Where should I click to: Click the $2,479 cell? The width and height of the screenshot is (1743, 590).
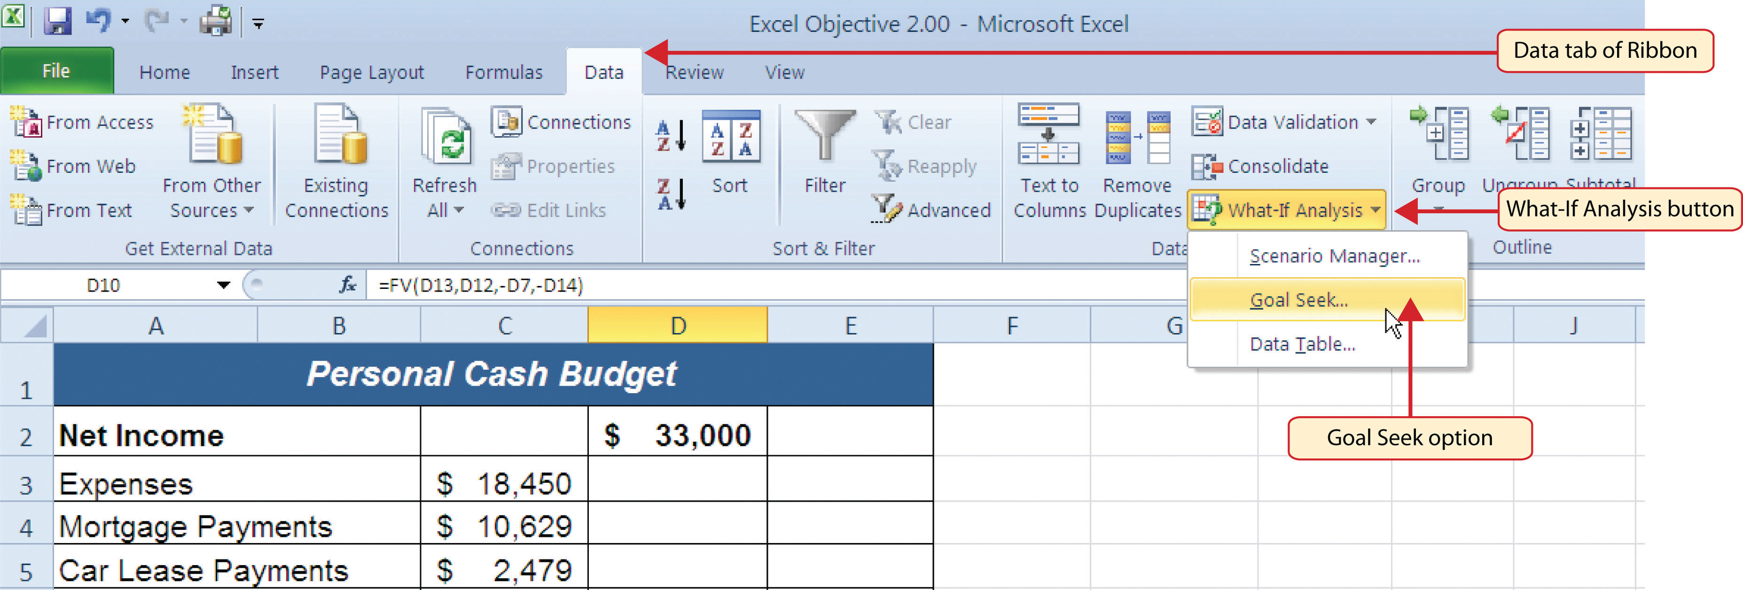[504, 567]
